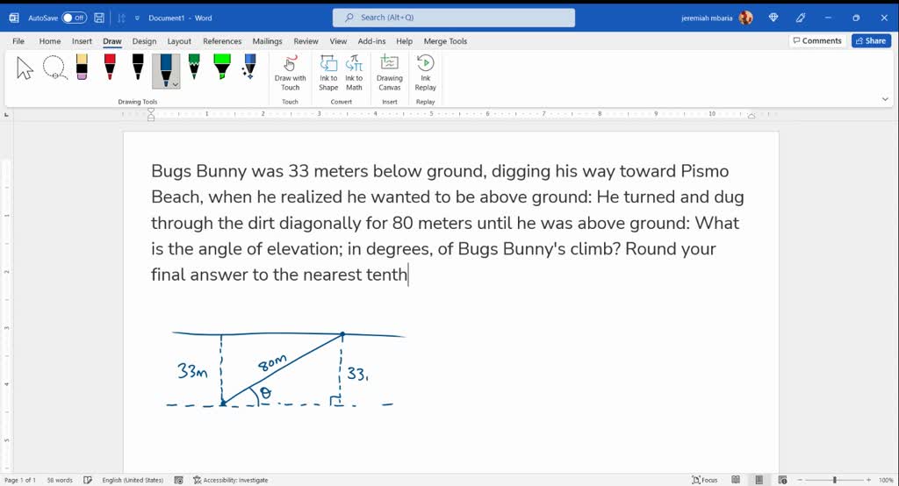Open the Help tab

(404, 41)
